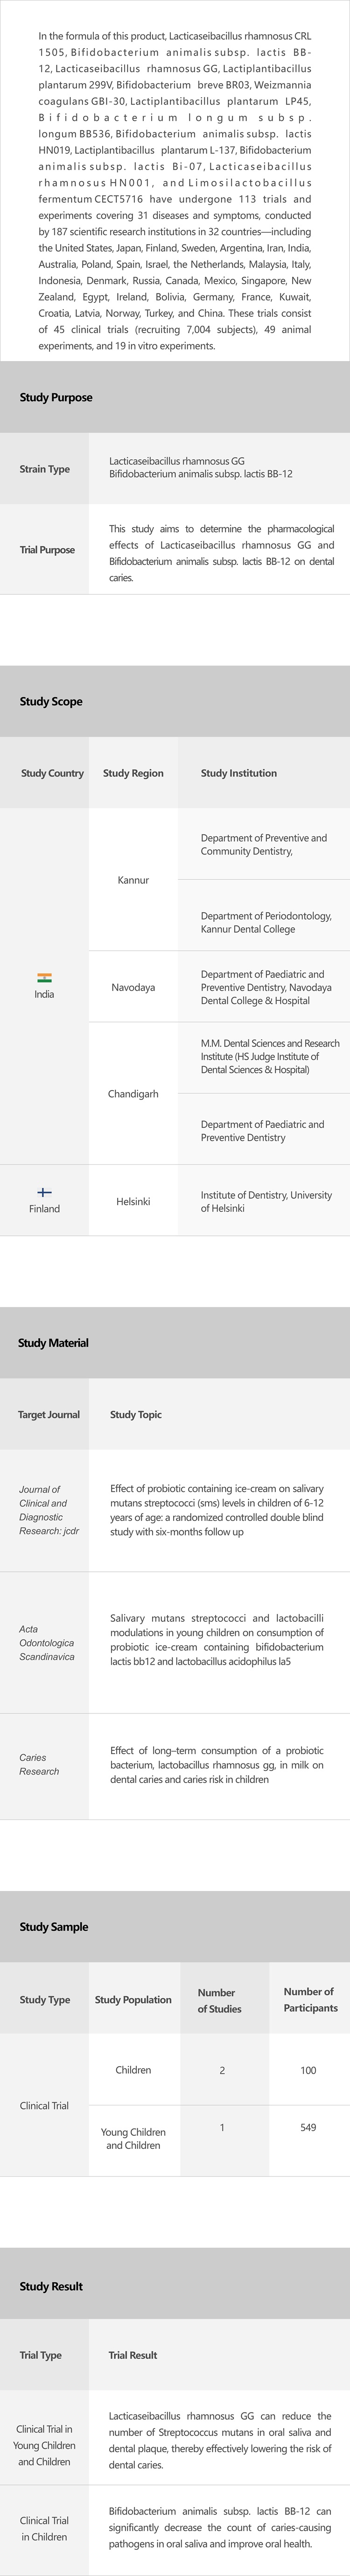This screenshot has width=350, height=2576.
Task: Click the Helsinki study region cell
Action: pos(133,1201)
